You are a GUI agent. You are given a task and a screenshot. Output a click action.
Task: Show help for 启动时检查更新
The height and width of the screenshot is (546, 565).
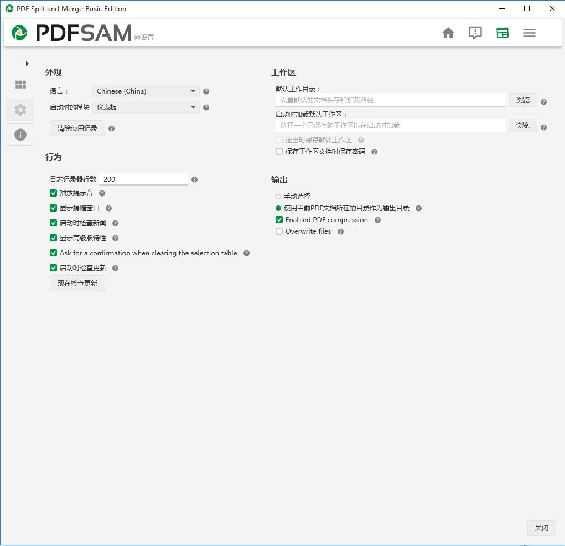[115, 269]
